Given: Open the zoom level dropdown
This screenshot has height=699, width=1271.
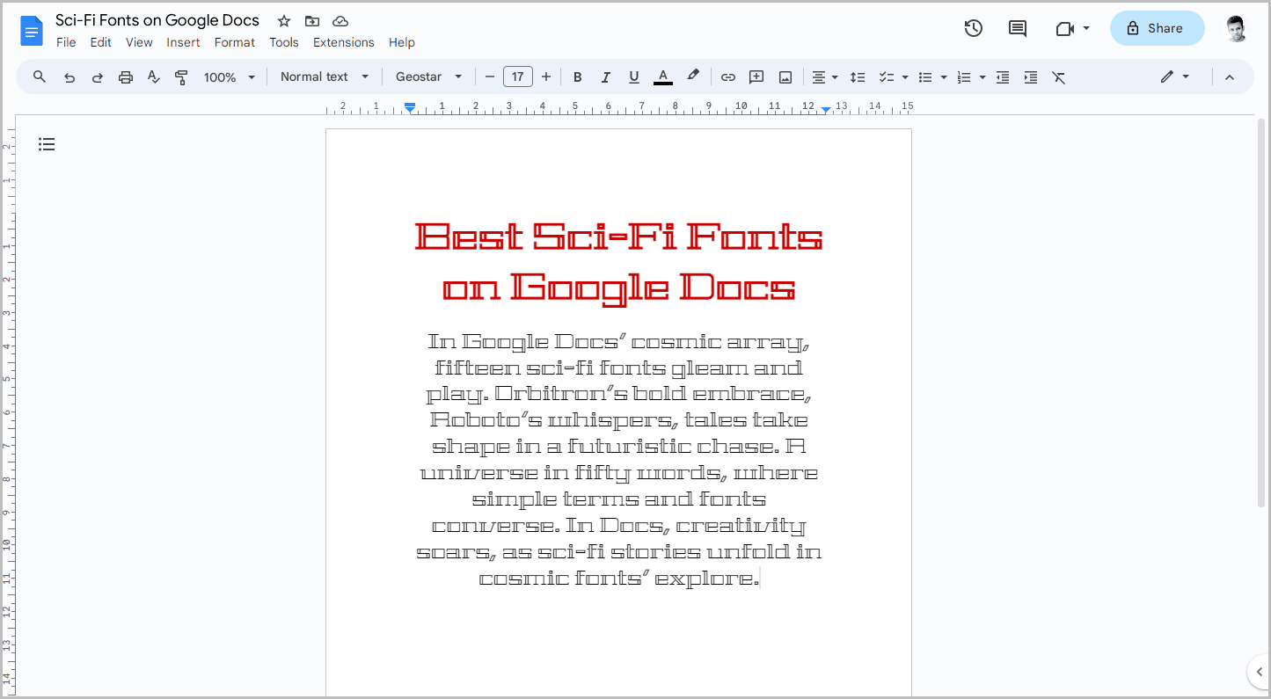Looking at the screenshot, I should point(228,76).
